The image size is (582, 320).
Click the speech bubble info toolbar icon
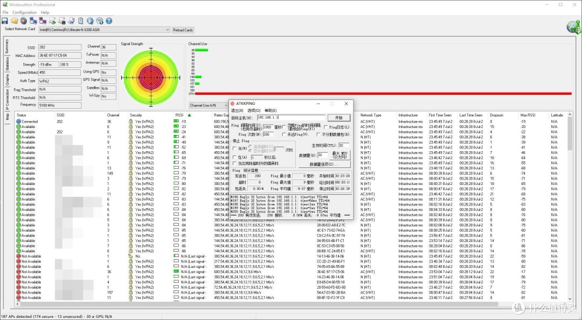100,21
